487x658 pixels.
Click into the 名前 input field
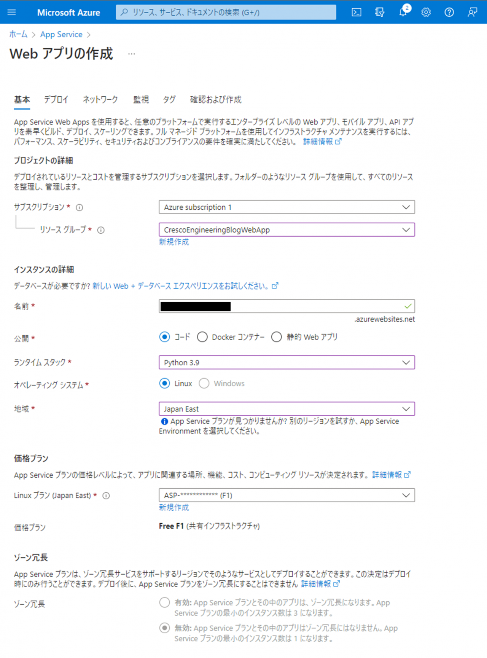287,306
